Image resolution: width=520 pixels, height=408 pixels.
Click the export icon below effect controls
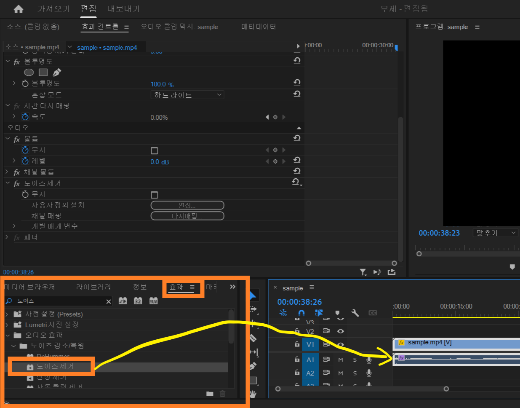[392, 272]
